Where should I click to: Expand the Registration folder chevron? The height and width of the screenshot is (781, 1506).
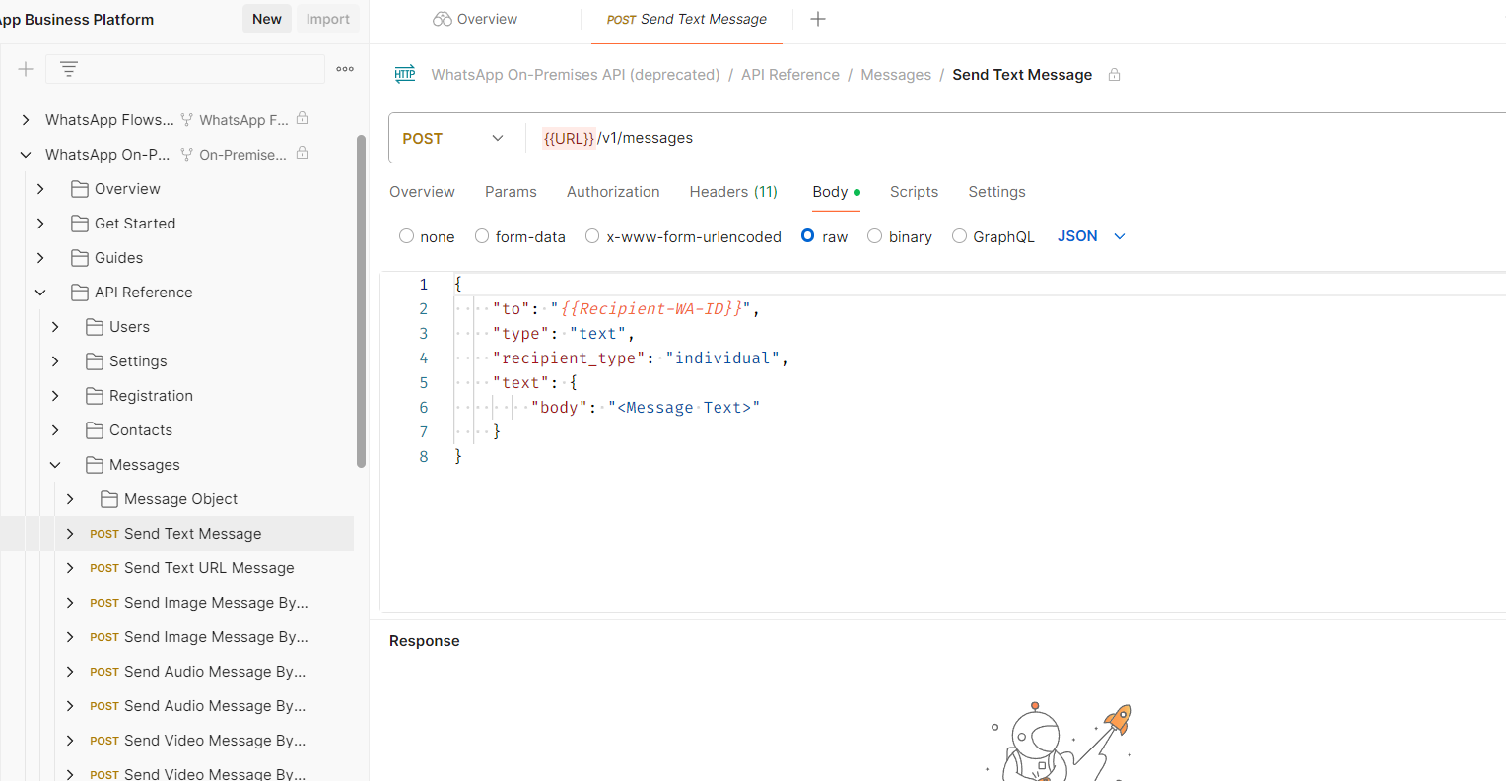[55, 396]
